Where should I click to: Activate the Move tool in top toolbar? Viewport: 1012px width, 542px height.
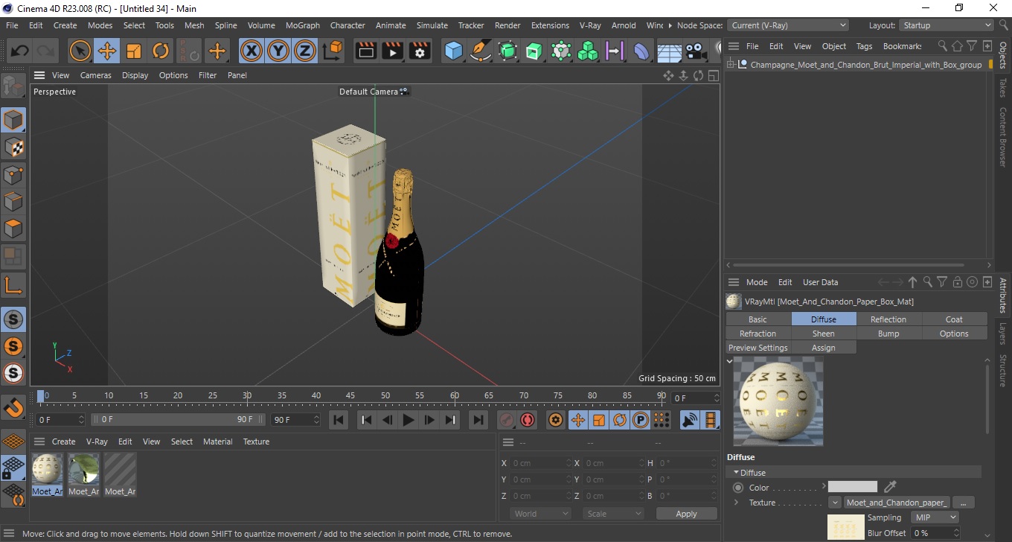107,51
